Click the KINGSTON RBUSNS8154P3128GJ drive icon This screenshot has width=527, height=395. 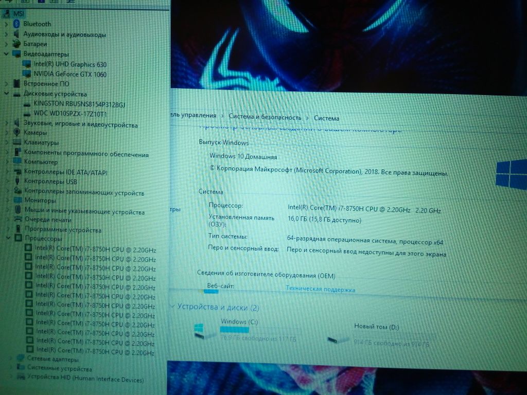click(27, 104)
